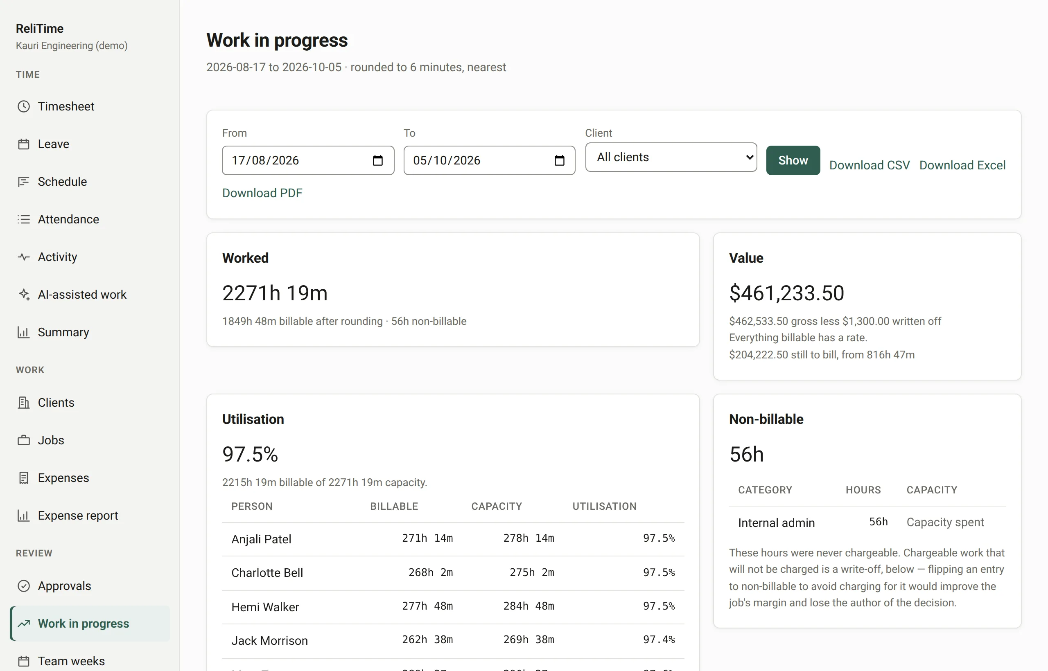Click Charlotte Bell in utilisation table
The height and width of the screenshot is (671, 1048).
click(x=267, y=573)
